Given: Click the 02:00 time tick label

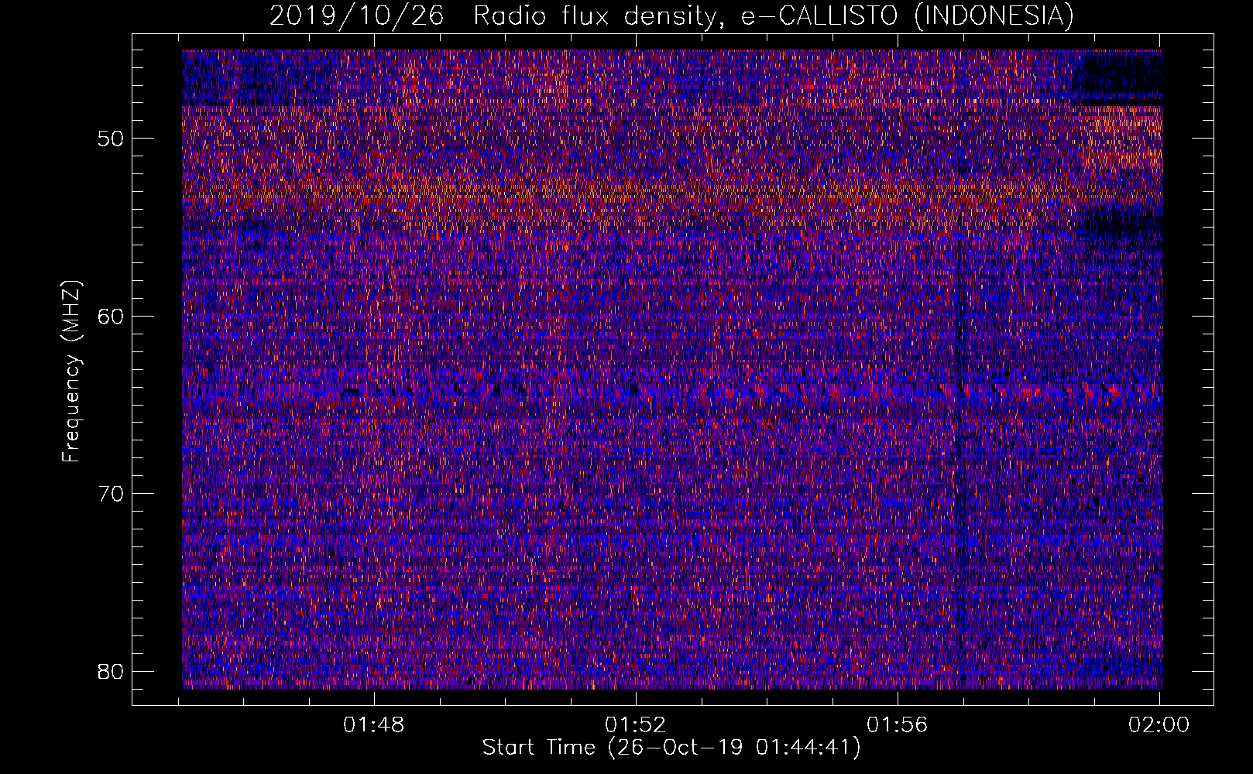Looking at the screenshot, I should tap(1159, 725).
